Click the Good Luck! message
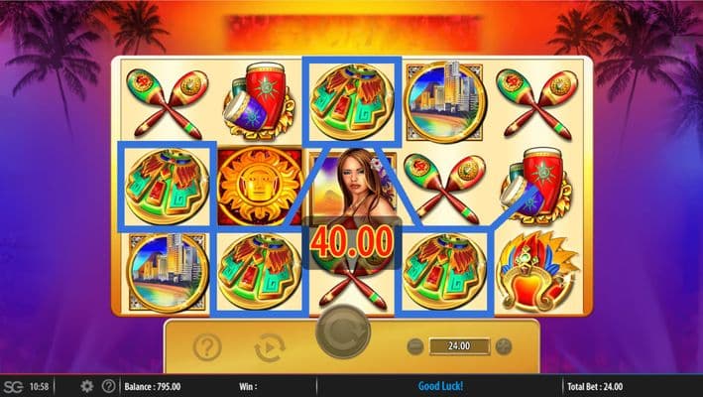This screenshot has width=703, height=397. click(440, 386)
